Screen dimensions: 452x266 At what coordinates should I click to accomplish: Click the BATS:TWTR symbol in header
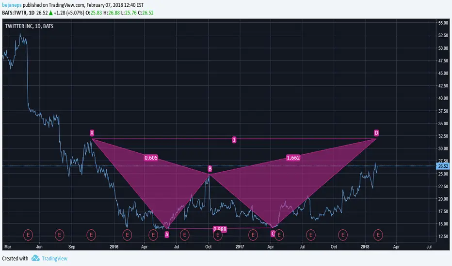(14, 13)
